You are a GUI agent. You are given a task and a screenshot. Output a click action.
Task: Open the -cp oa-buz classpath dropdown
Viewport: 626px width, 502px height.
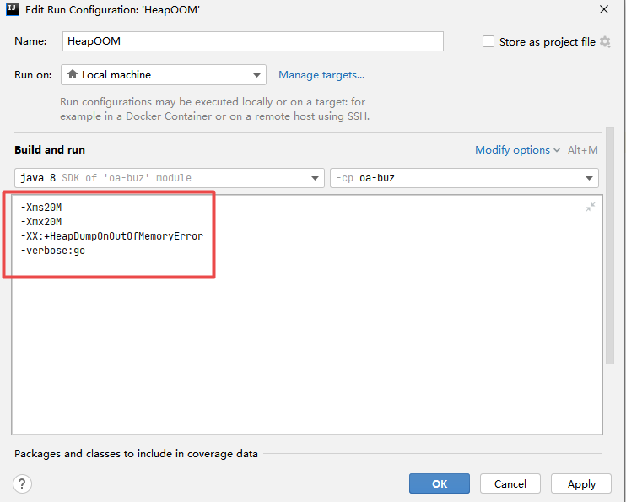point(464,178)
